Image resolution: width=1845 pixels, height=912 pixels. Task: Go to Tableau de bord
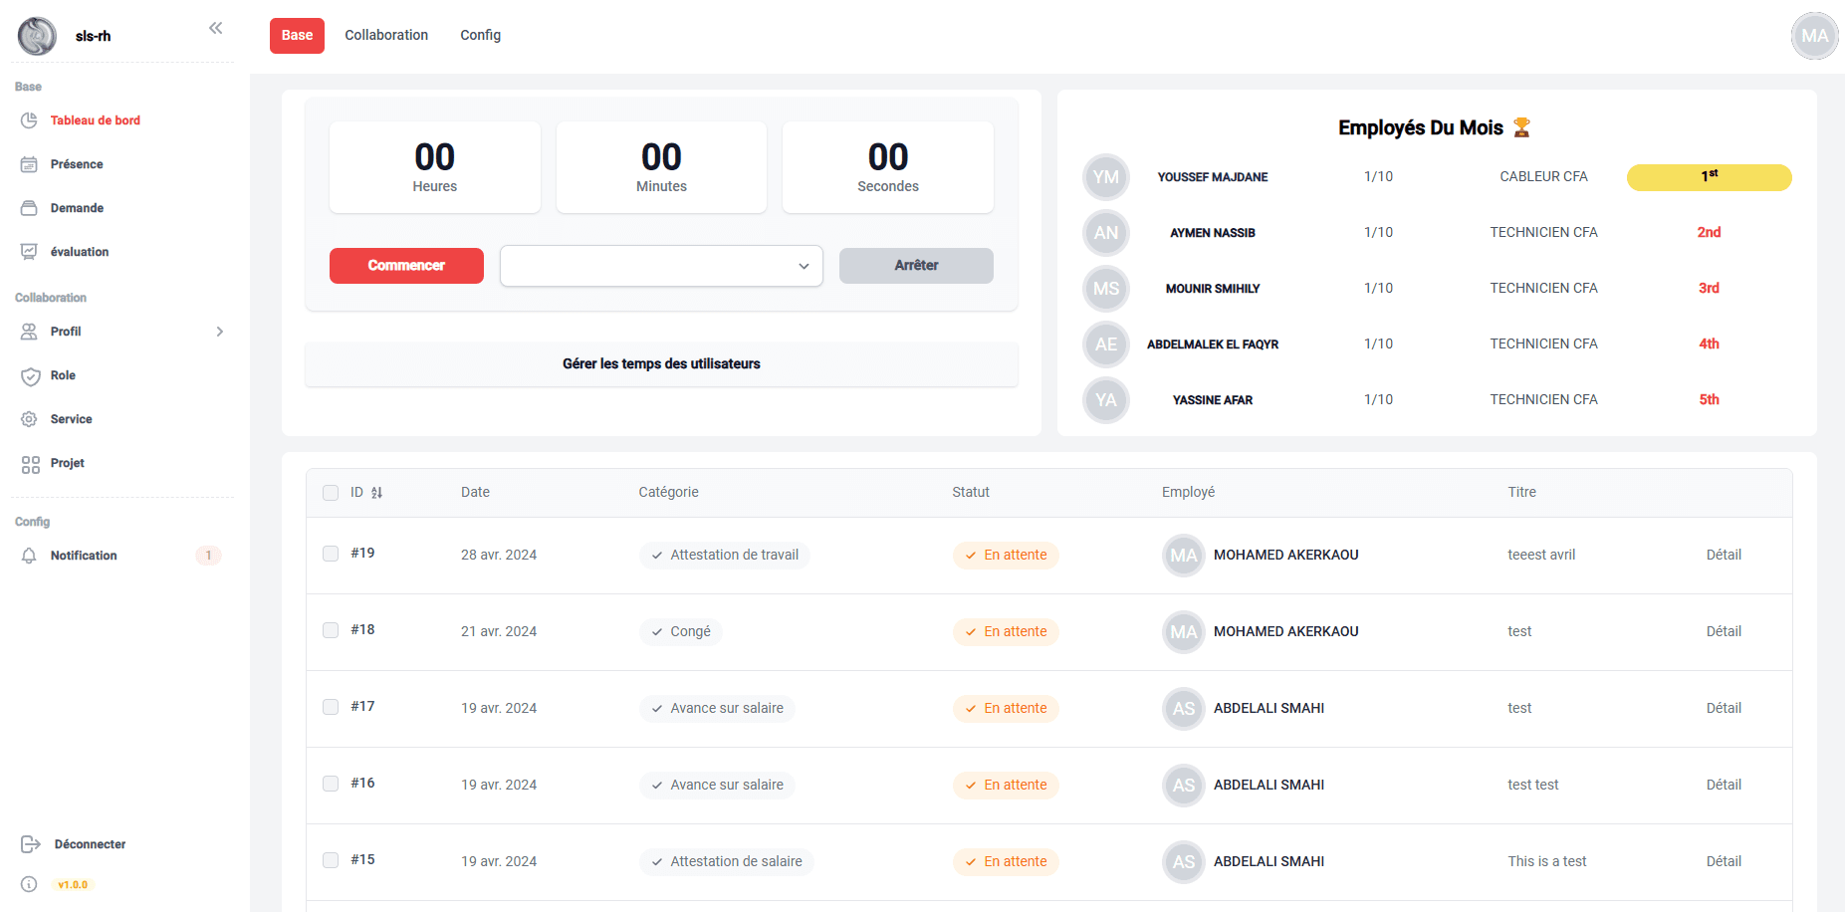96,120
